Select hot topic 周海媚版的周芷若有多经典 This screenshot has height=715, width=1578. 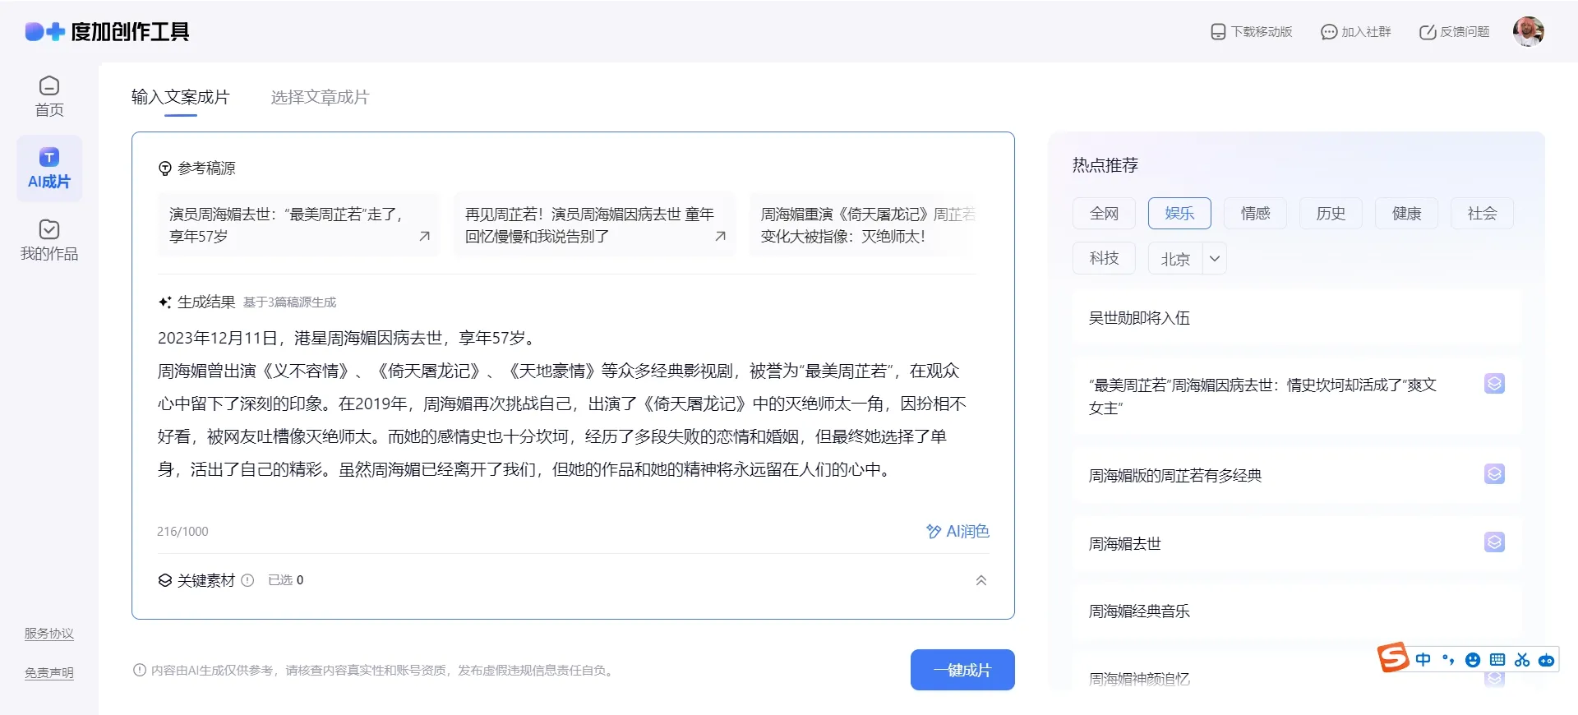pyautogui.click(x=1298, y=475)
